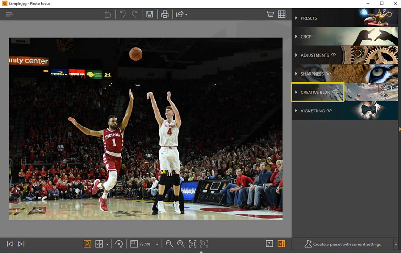Toggle the CREATIVE BLUR eye visibility icon
Screen dimensions: 401x253
[x=334, y=92]
